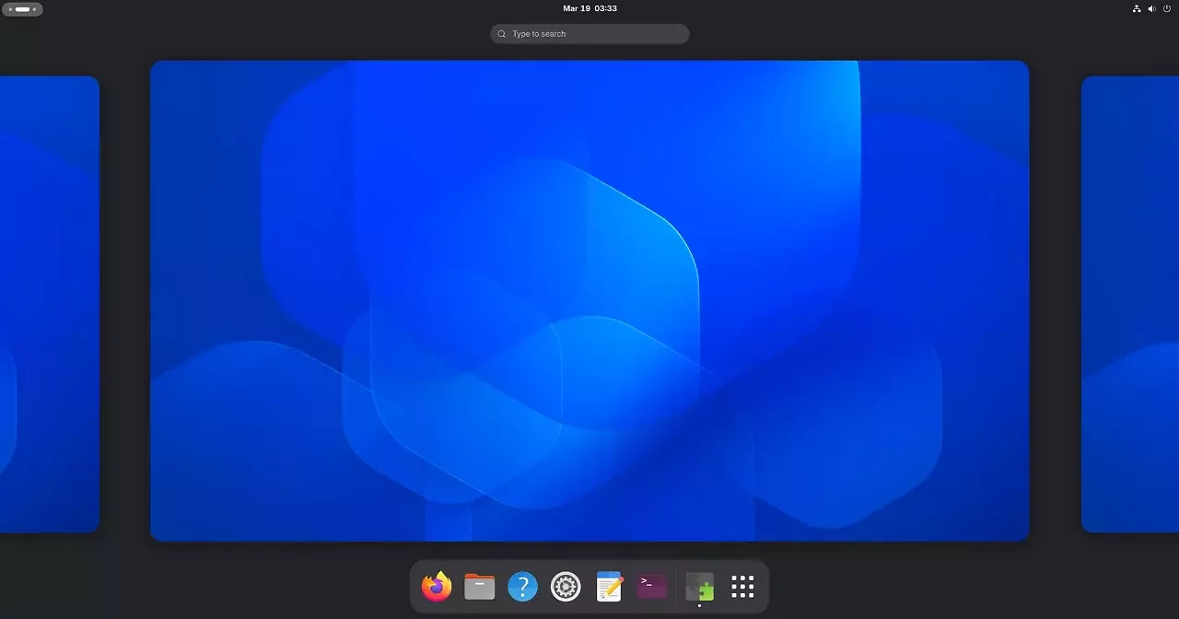This screenshot has width=1179, height=619.
Task: Click the Type to search field
Action: click(589, 34)
